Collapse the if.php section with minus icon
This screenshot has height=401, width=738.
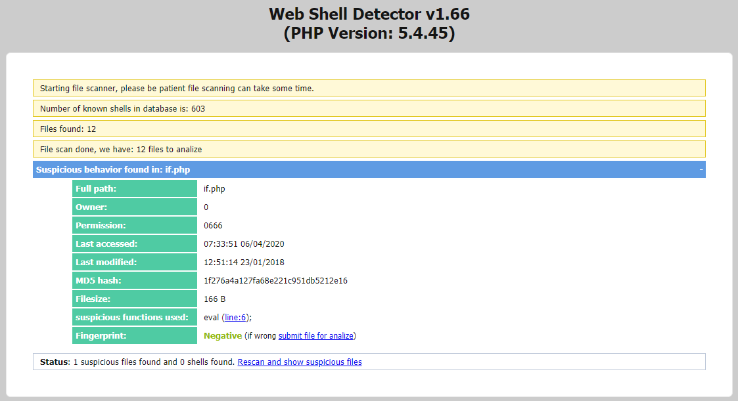pos(701,170)
